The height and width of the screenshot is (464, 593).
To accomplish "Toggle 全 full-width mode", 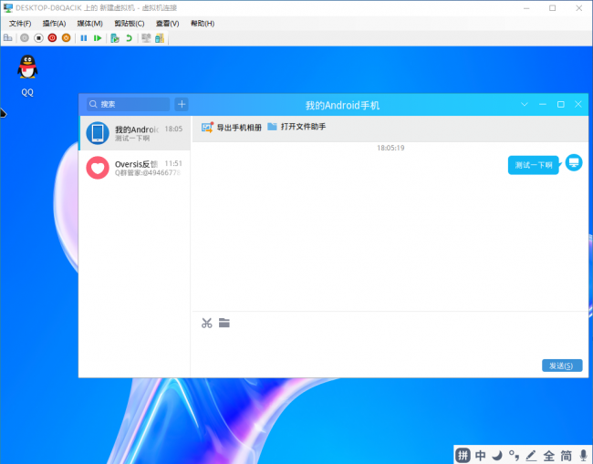I will (548, 455).
